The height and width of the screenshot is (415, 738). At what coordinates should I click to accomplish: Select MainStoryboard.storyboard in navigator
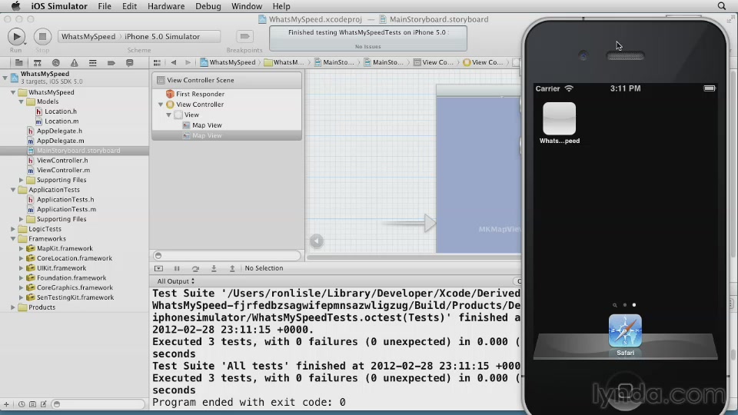(x=75, y=151)
